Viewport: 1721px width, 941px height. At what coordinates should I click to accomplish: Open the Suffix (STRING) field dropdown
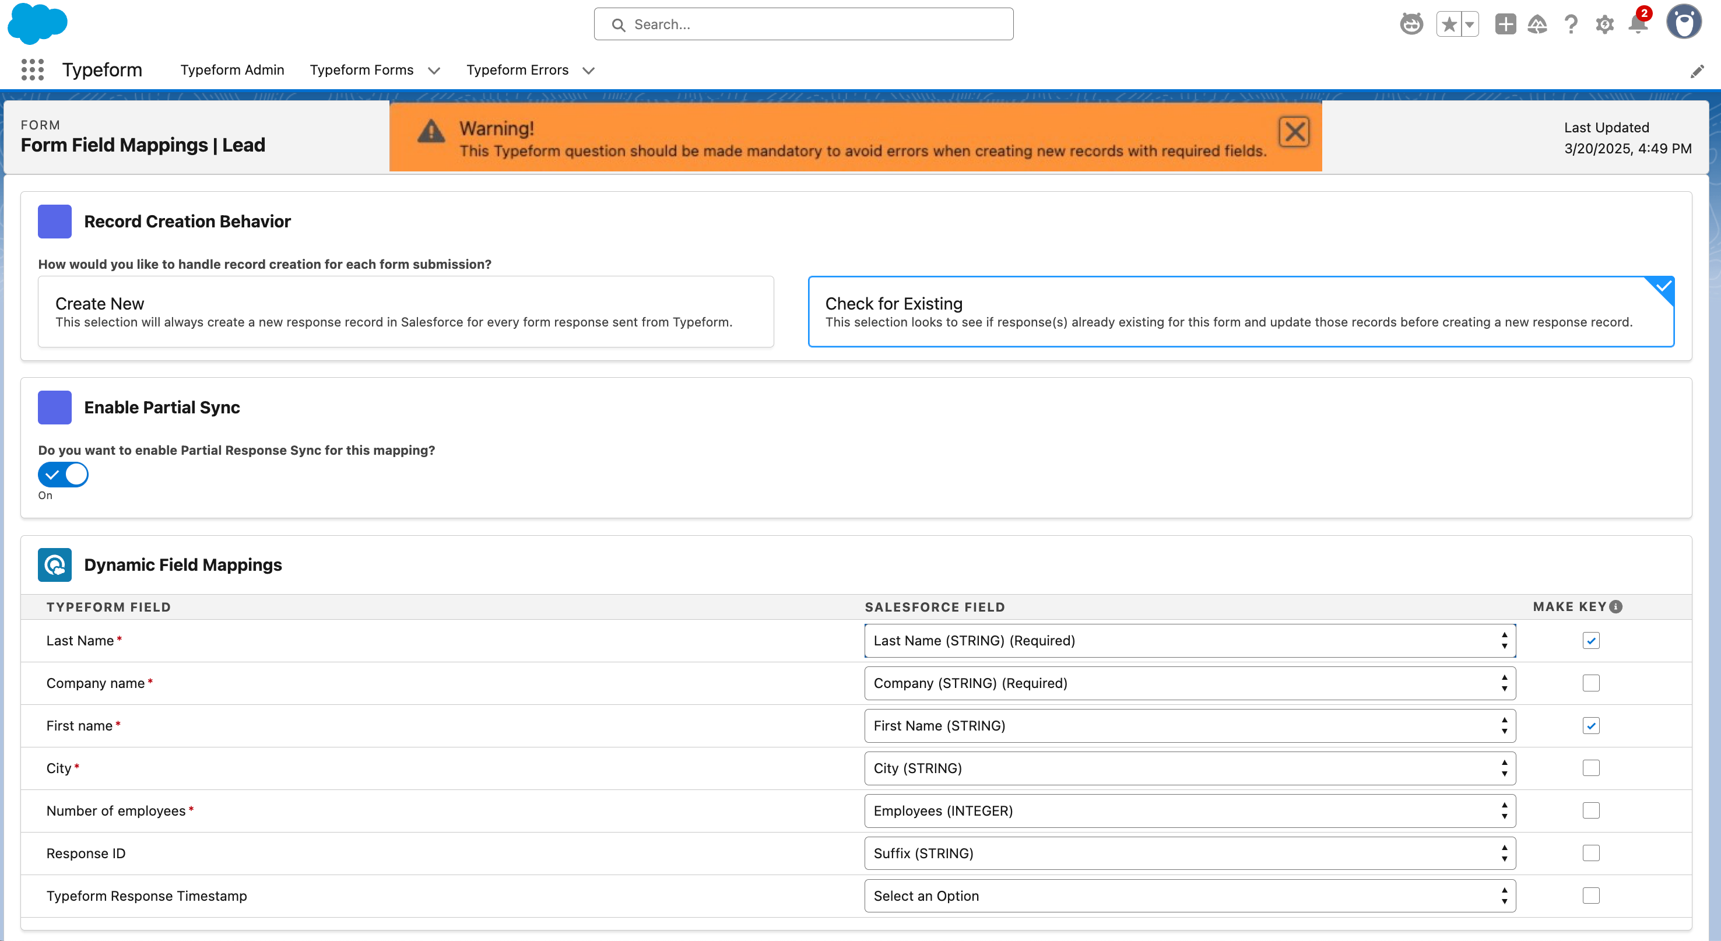[x=1190, y=853]
